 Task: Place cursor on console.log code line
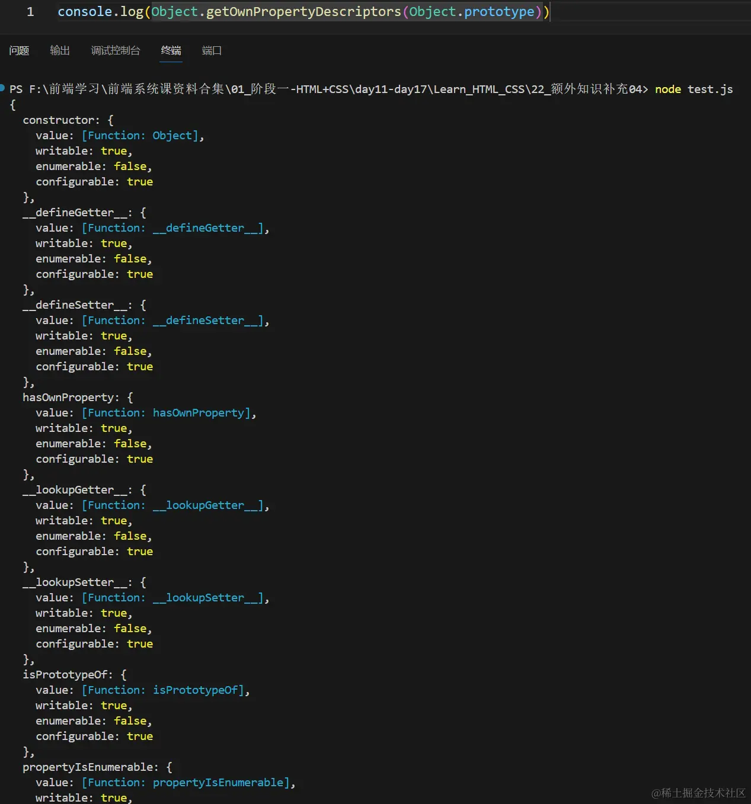303,11
